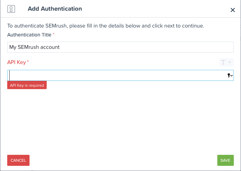The image size is (241, 171).
Task: Click the password key icon in API Key field
Action: point(229,75)
